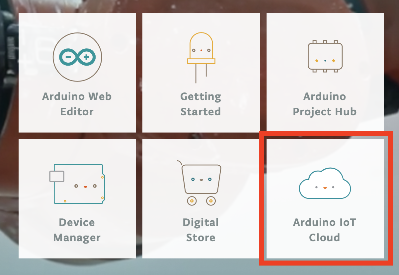Launch the Device Manager label
This screenshot has width=399, height=275.
pos(77,230)
